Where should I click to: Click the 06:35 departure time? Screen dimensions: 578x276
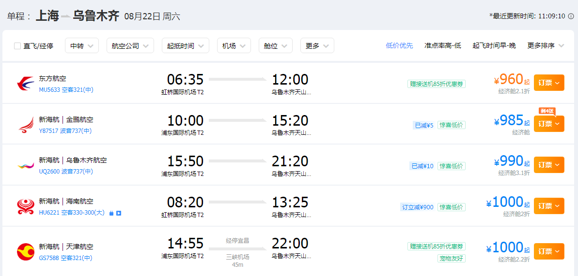point(185,79)
